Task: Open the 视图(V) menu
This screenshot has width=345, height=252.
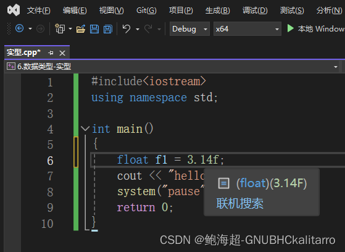Action: click(111, 10)
